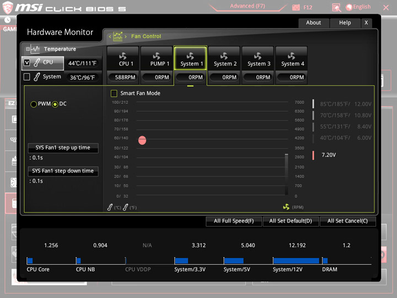Select the System 1 fan tab
This screenshot has width=397, height=298.
190,58
